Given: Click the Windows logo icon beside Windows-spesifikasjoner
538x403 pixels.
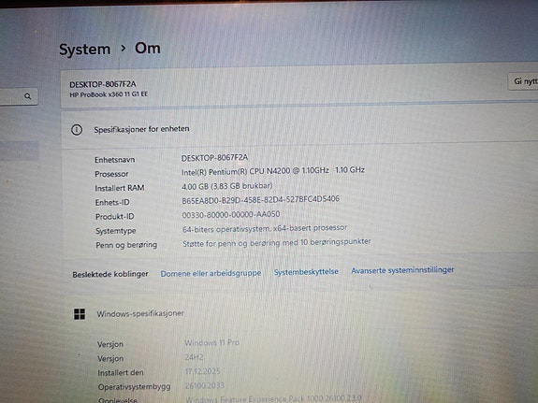Looking at the screenshot, I should [x=80, y=314].
